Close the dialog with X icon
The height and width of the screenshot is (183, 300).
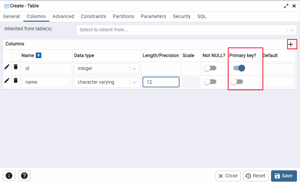[294, 6]
